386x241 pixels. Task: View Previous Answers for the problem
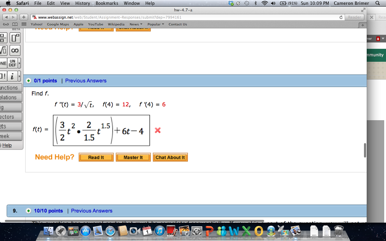click(86, 80)
